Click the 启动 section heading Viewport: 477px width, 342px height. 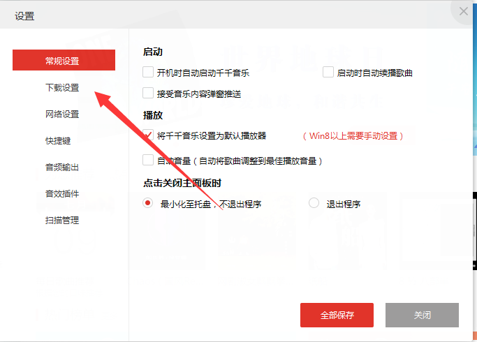(153, 52)
